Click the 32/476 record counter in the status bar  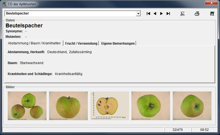178,130
